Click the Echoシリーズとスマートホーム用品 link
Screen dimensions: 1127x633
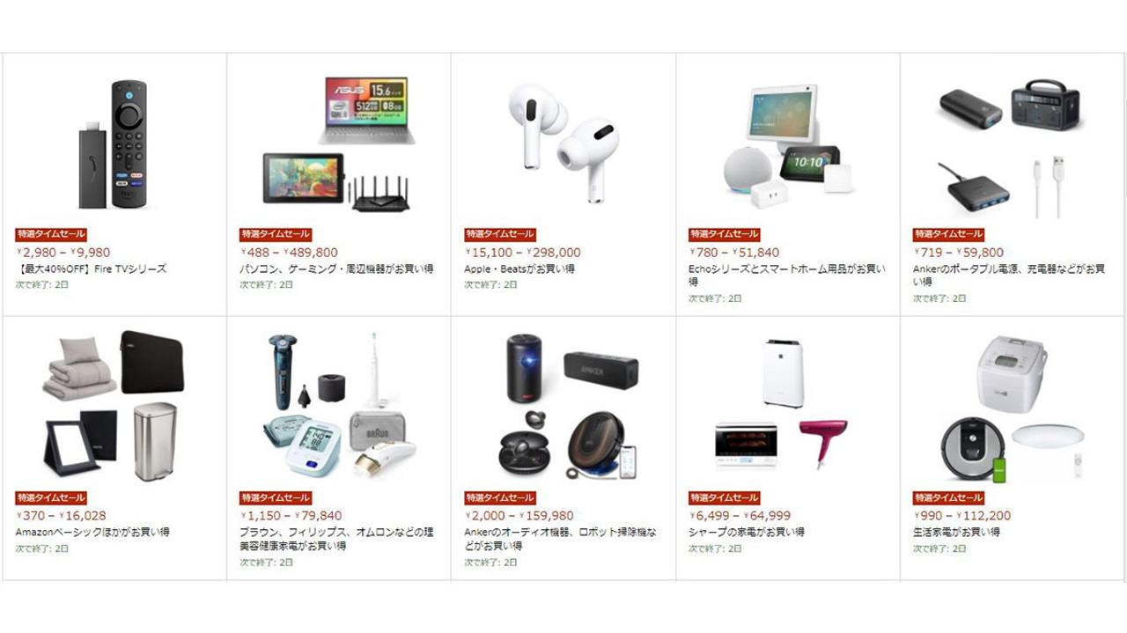click(x=787, y=275)
